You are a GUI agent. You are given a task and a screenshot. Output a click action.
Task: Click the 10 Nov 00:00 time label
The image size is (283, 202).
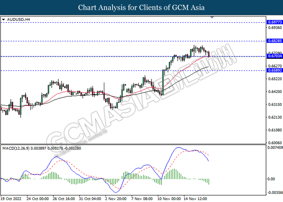[x=169, y=199]
